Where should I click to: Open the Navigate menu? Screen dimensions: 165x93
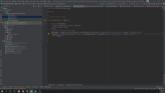14,1
